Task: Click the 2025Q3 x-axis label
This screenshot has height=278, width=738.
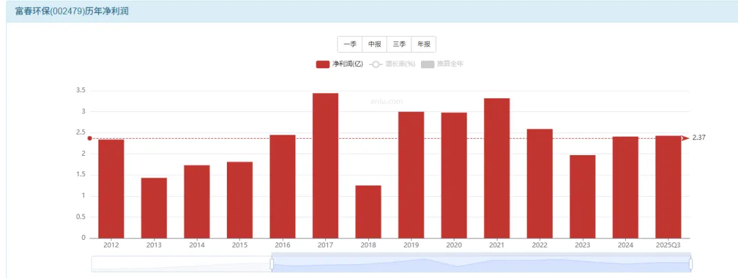Action: pos(668,245)
